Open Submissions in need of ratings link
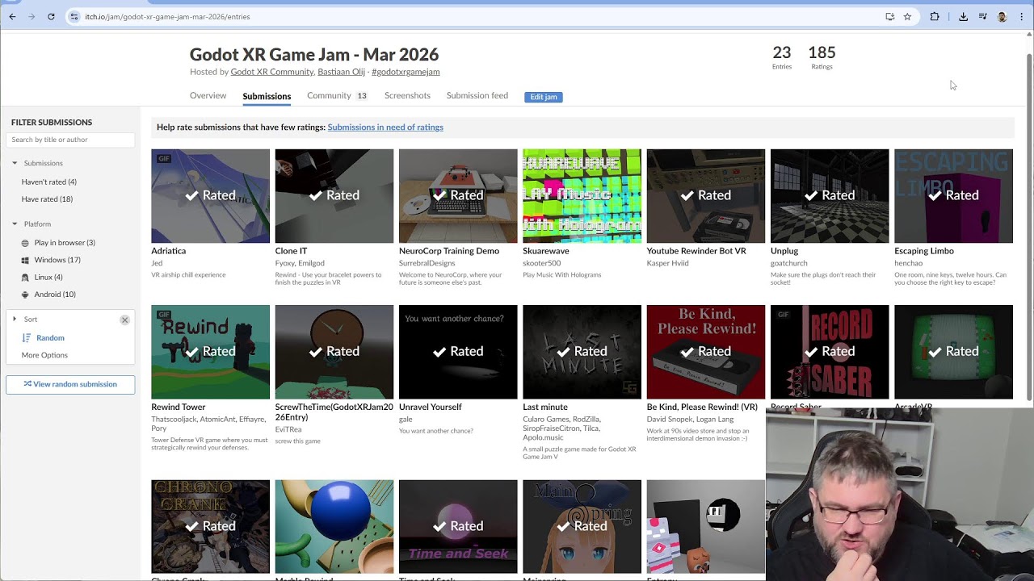Viewport: 1034px width, 581px height. pos(385,127)
